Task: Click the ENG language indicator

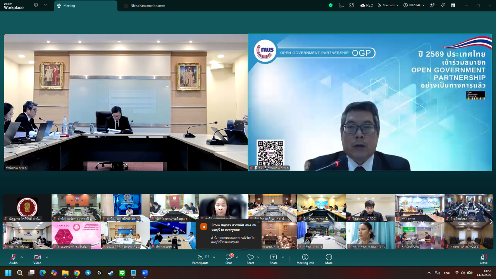Action: (x=447, y=273)
